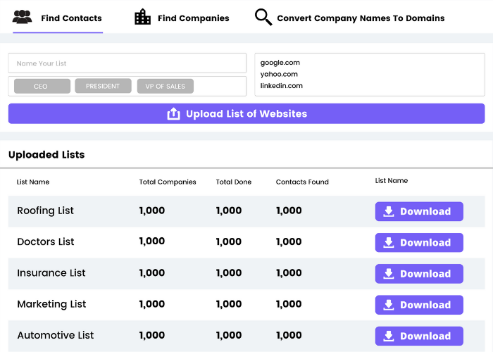
Task: Click the upload arrow icon on purple bar
Action: (x=174, y=114)
